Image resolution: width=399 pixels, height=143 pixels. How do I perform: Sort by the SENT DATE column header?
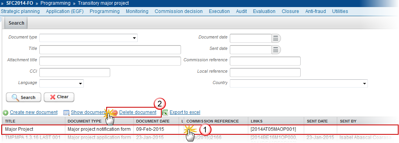click(320, 121)
